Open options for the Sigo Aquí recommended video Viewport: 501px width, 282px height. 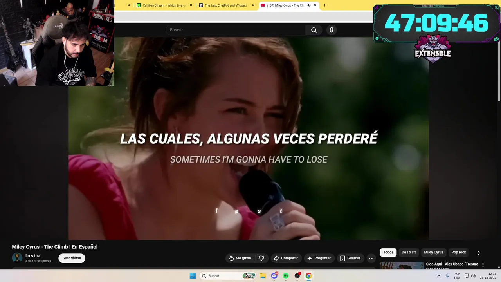(x=483, y=265)
